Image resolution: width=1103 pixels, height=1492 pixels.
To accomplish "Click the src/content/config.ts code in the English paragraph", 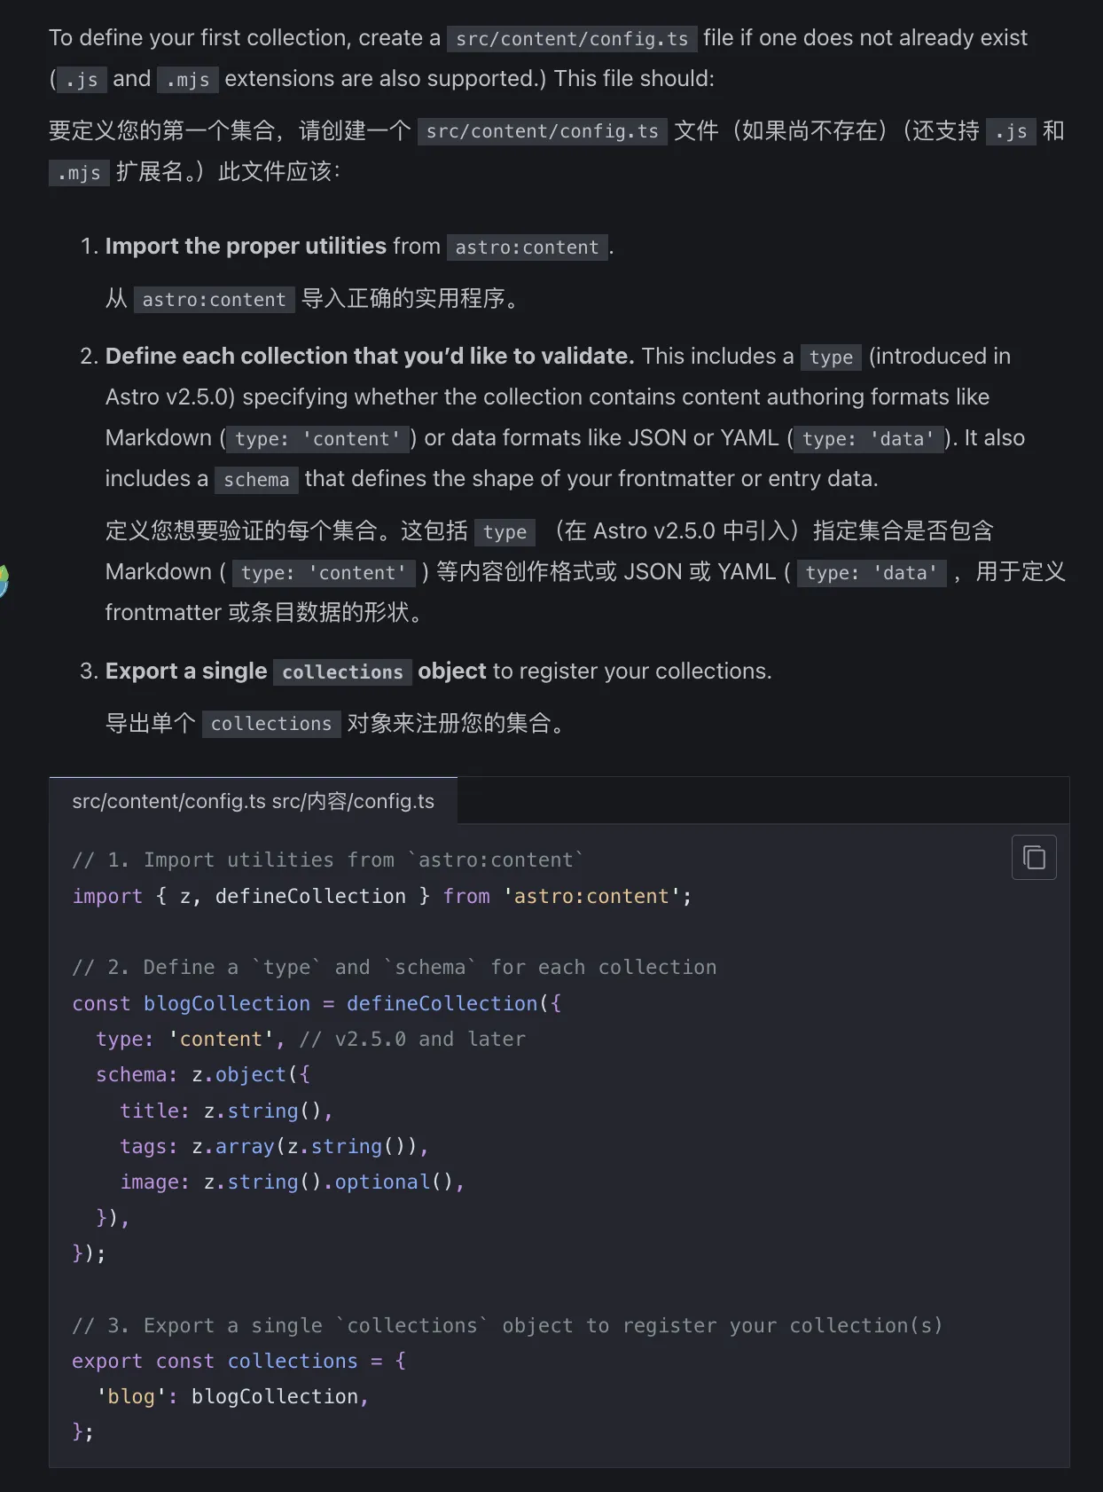I will coord(572,39).
